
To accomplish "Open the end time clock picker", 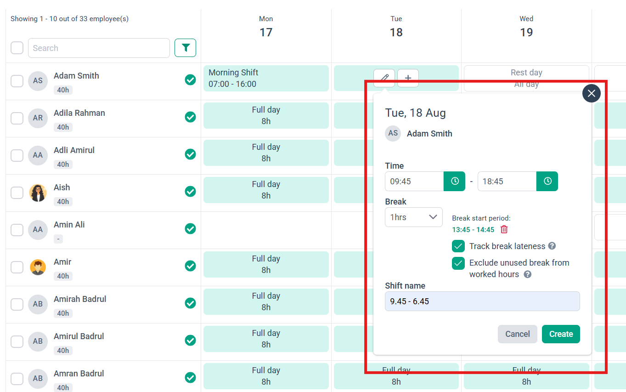I will click(x=547, y=181).
